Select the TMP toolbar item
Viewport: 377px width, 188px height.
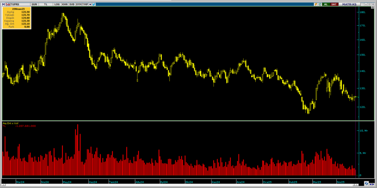pos(85,4)
